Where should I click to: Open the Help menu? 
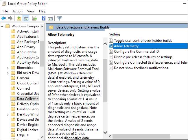click(x=43, y=11)
